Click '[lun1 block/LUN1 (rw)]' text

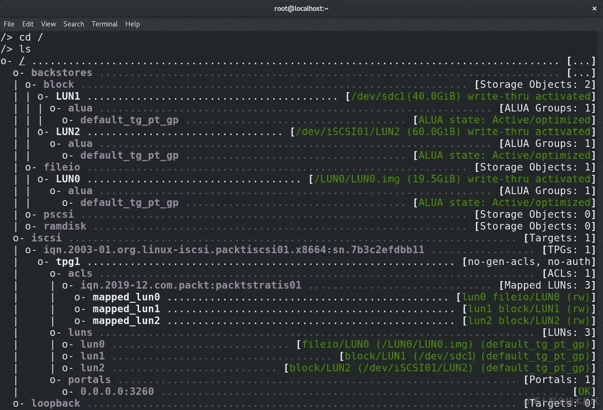click(x=528, y=309)
